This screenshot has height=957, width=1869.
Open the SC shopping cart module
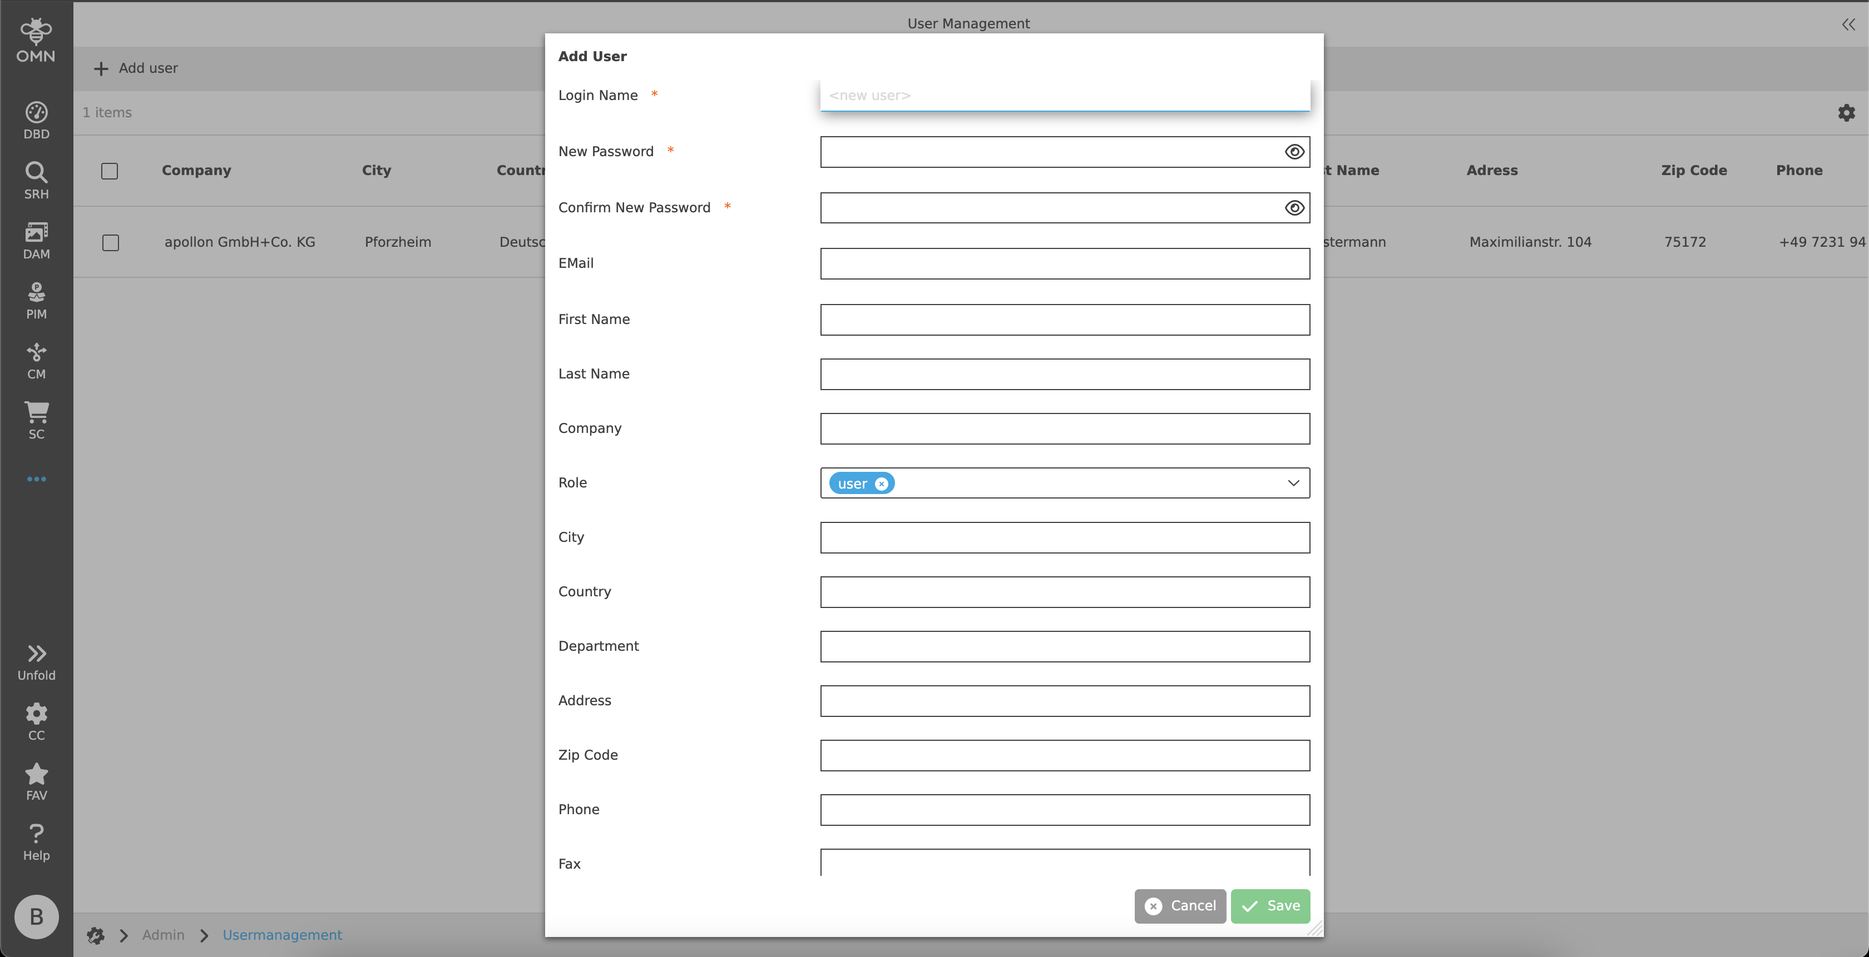[36, 420]
